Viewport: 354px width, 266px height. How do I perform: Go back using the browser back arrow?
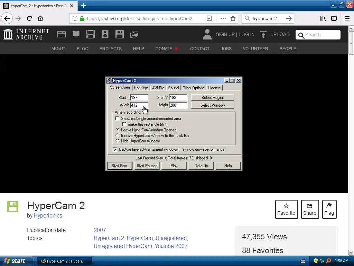7,18
